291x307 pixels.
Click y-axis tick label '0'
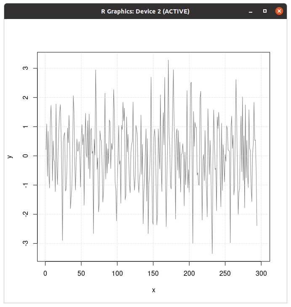[x=25, y=156]
